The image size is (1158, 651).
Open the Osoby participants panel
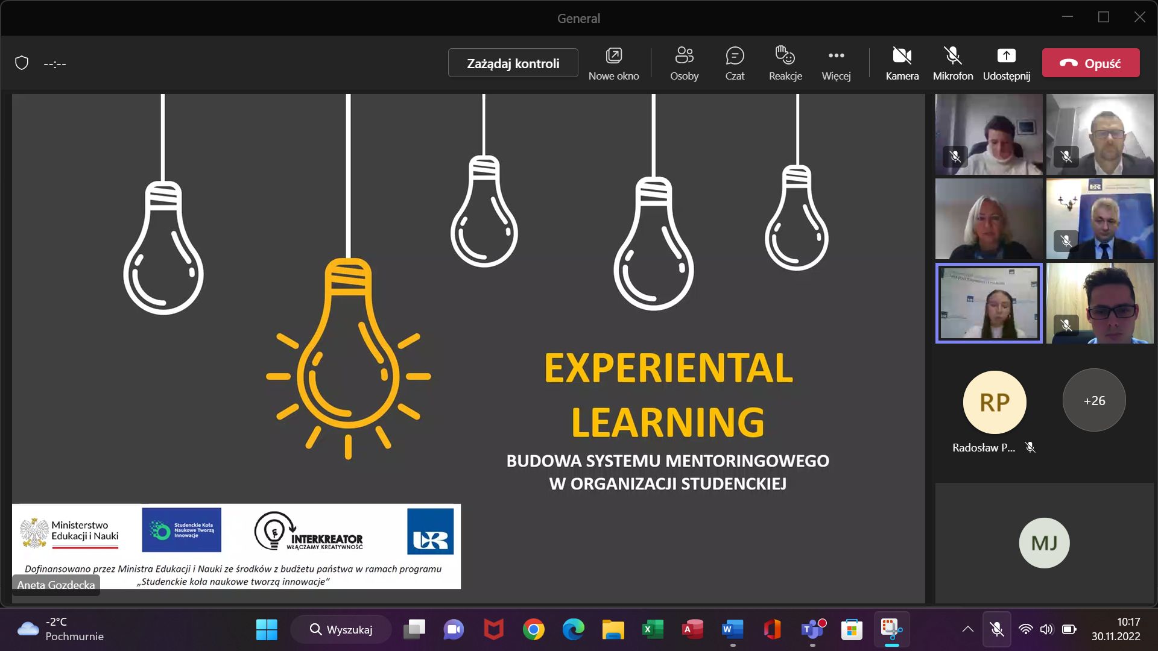click(x=684, y=63)
